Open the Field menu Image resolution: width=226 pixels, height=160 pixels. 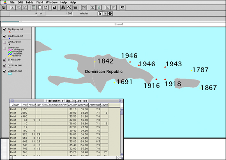click(x=39, y=2)
